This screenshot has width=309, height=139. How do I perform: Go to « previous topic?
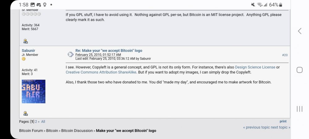256,127
